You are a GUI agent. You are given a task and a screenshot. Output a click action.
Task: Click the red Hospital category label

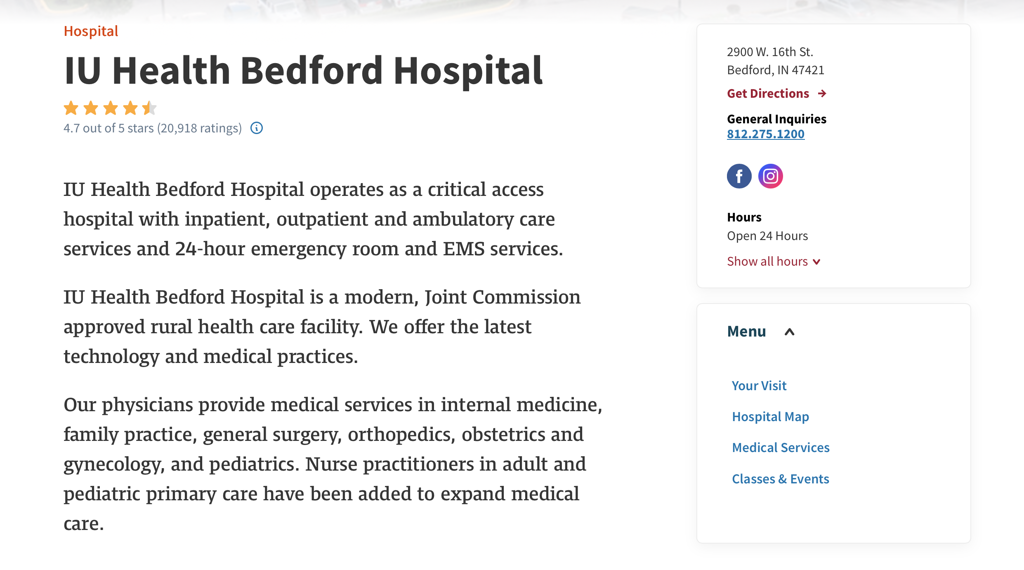91,31
